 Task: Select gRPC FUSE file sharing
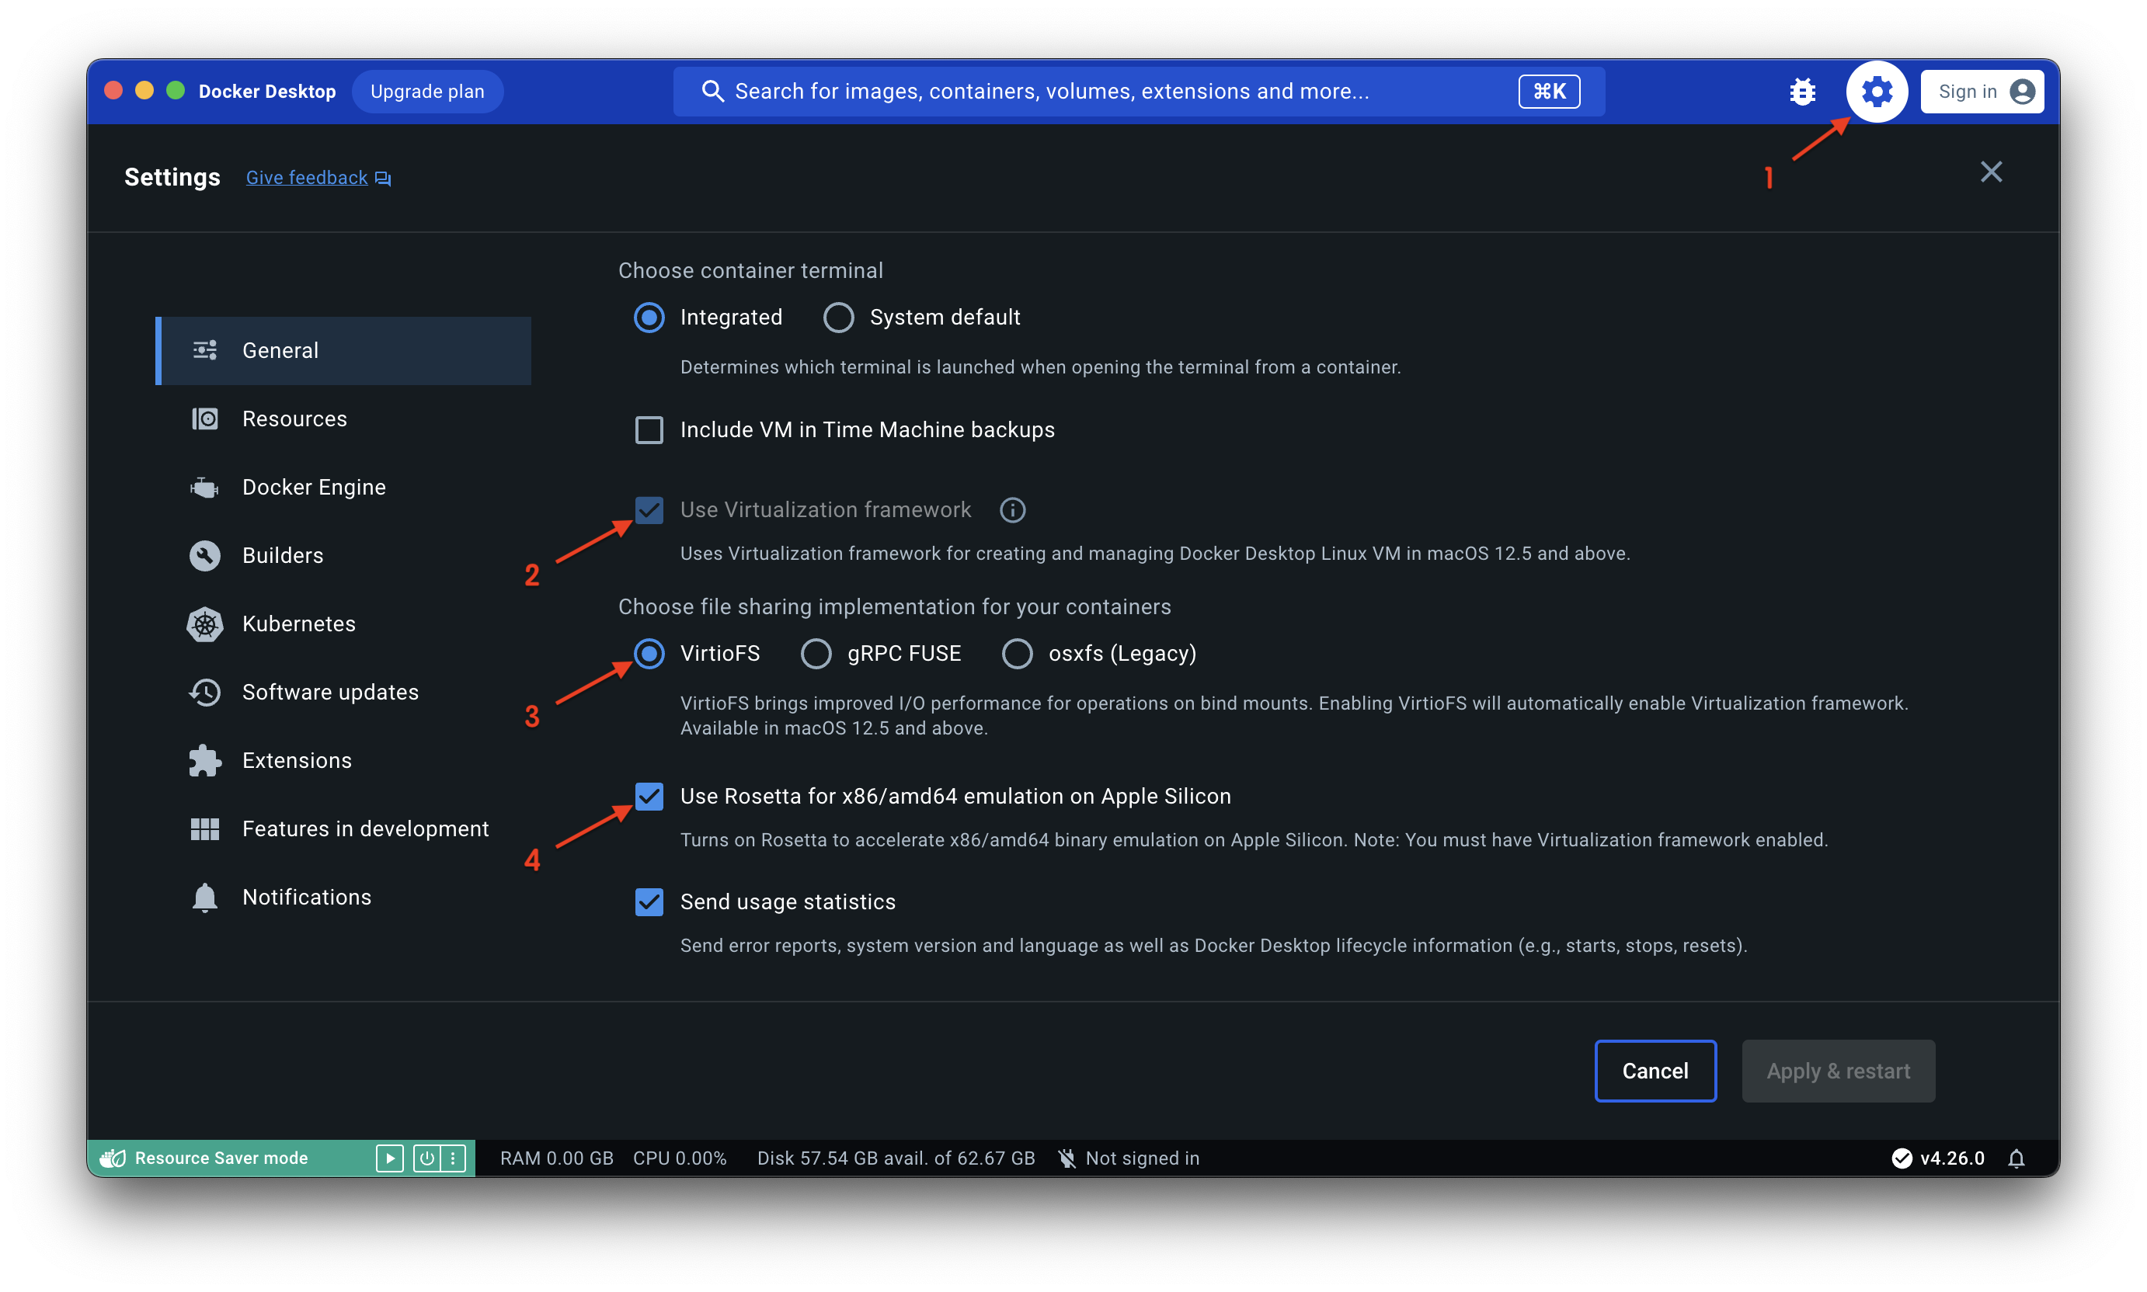[816, 654]
